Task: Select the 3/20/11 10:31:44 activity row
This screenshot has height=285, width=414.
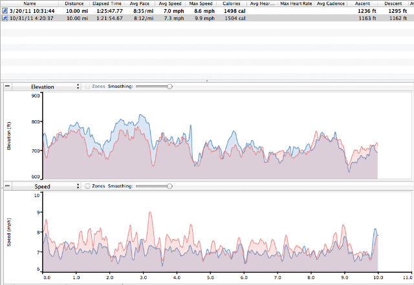Action: (207, 11)
